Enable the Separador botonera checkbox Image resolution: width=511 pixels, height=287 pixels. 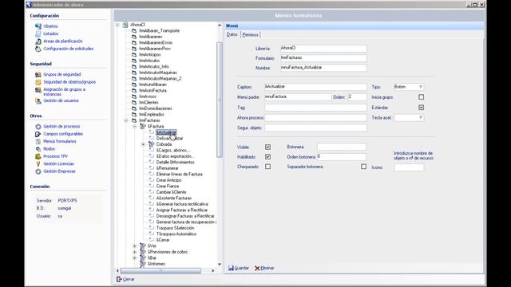point(363,167)
